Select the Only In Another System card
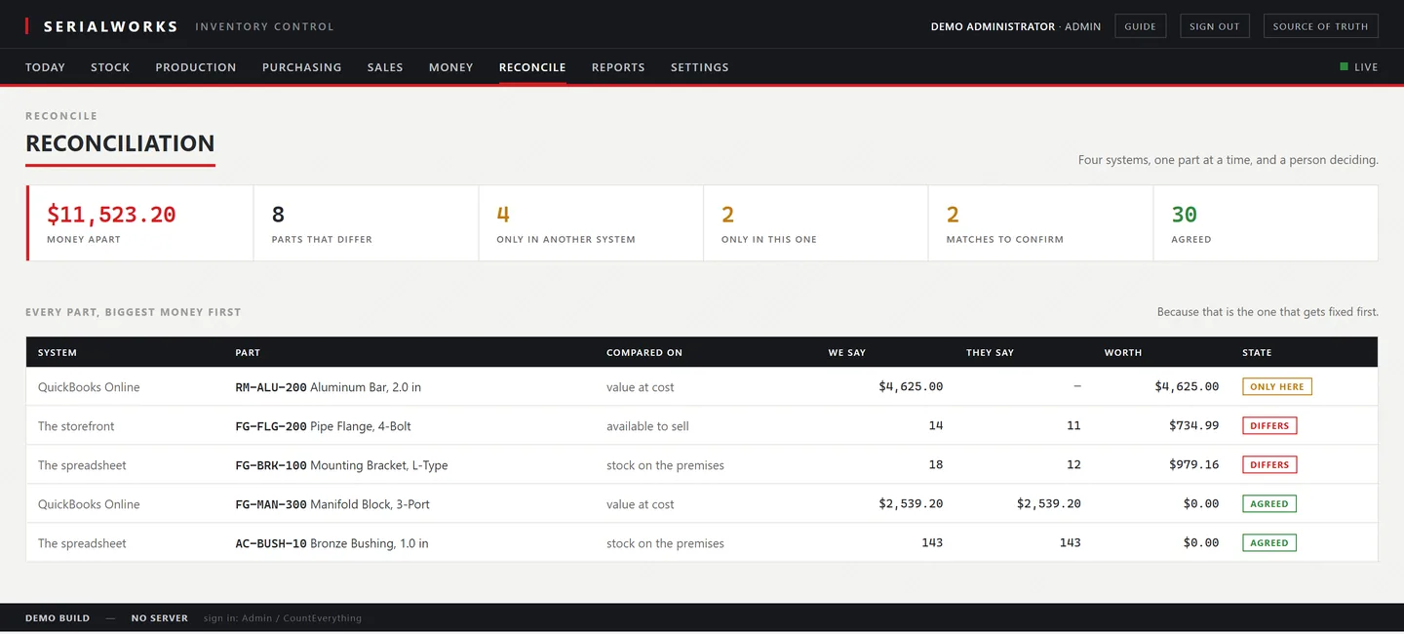1404x634 pixels. (x=591, y=223)
